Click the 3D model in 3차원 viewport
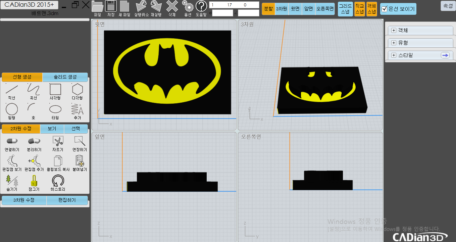The image size is (456, 242). (322, 90)
